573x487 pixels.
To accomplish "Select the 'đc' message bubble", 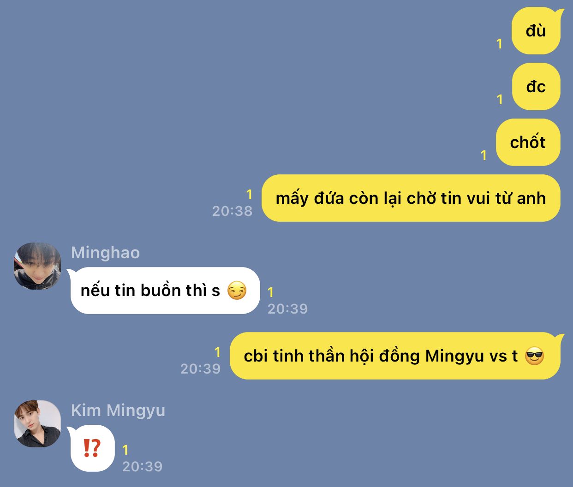I will point(536,87).
